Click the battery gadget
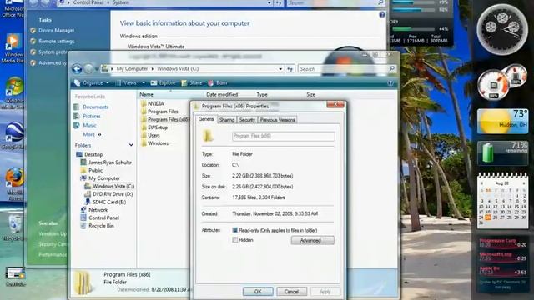 502,153
